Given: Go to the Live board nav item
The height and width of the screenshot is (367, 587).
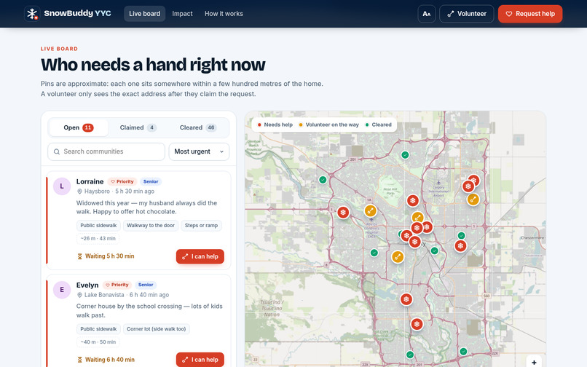Looking at the screenshot, I should pos(144,14).
